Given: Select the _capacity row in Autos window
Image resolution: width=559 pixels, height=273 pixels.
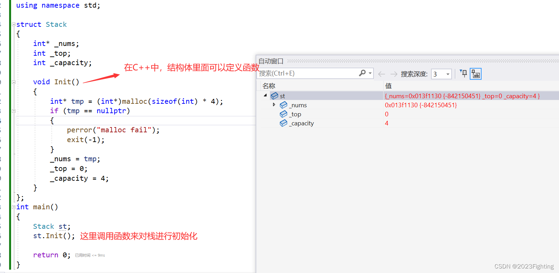Looking at the screenshot, I should click(410, 123).
